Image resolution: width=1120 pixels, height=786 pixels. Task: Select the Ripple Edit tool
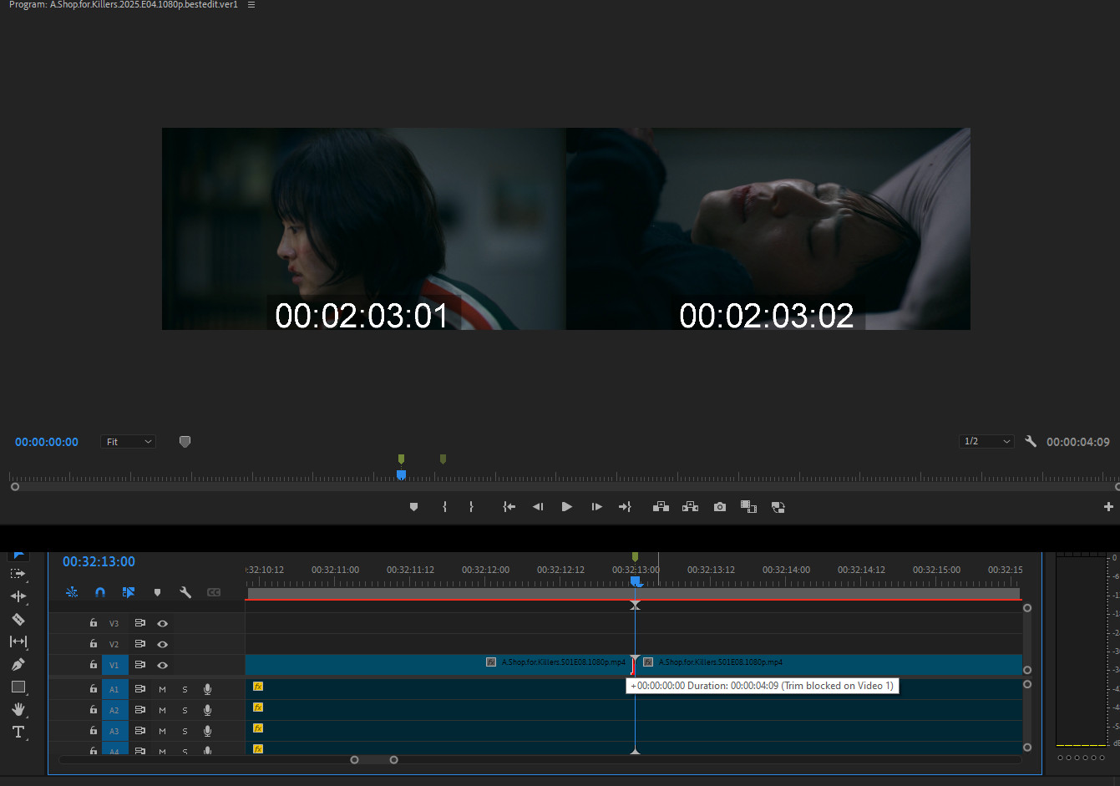point(18,596)
